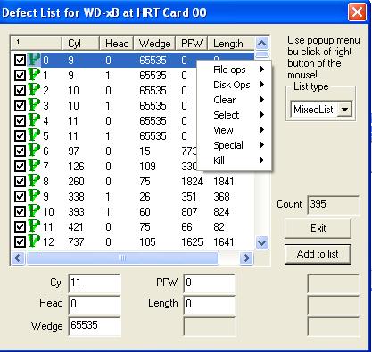Click the Exit button

coord(318,228)
